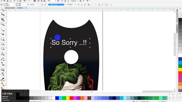Select the Color Eyedropper tool

pos(2,79)
